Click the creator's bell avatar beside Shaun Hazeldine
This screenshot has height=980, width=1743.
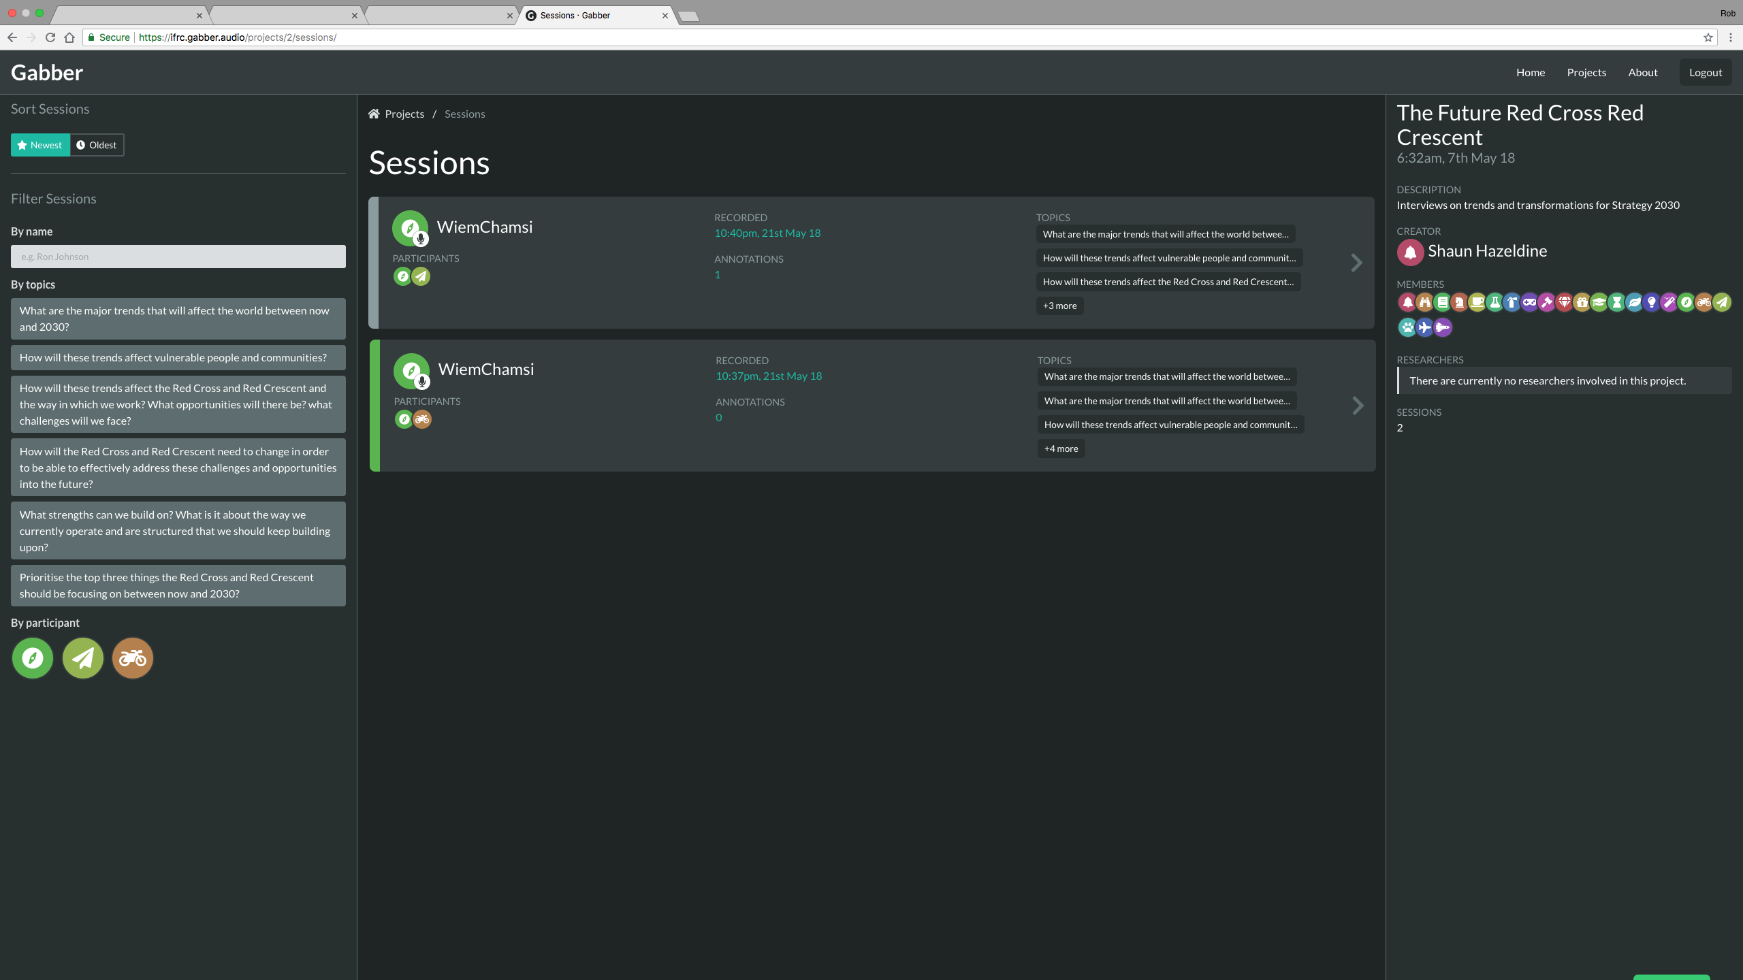click(x=1410, y=252)
